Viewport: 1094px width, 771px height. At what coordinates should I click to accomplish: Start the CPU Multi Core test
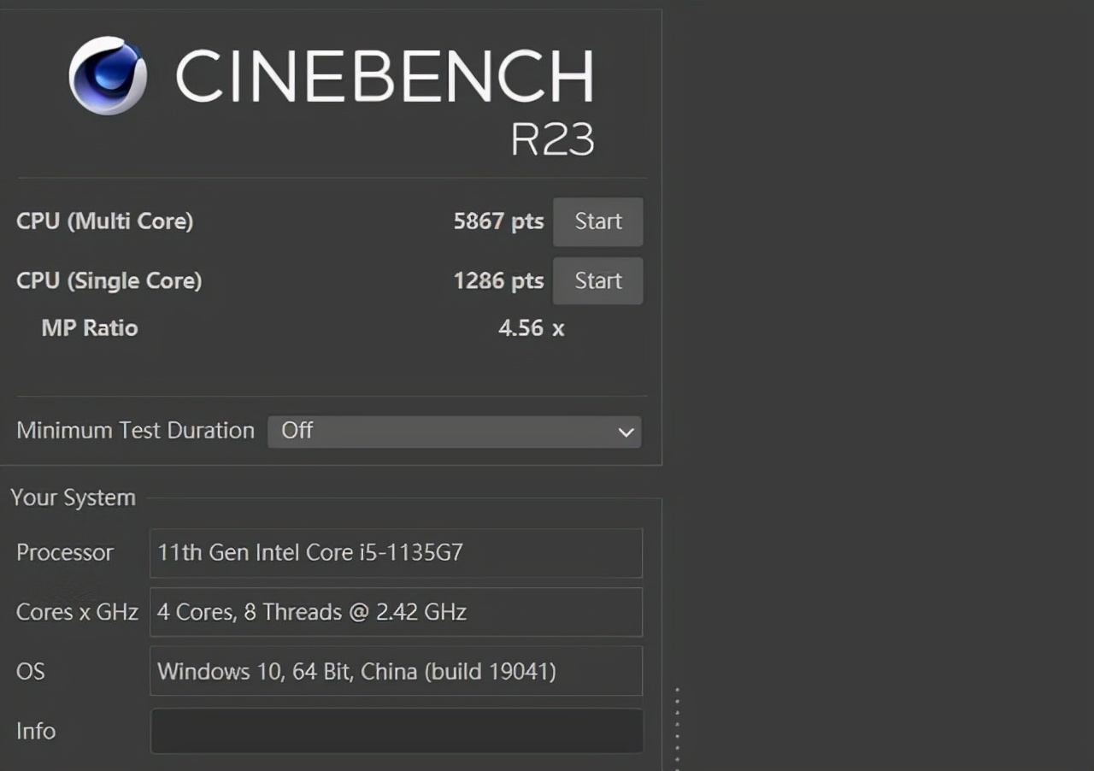pos(597,221)
